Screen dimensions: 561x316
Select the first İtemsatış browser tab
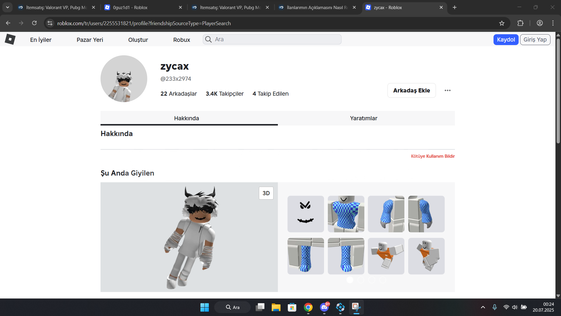[x=56, y=7]
